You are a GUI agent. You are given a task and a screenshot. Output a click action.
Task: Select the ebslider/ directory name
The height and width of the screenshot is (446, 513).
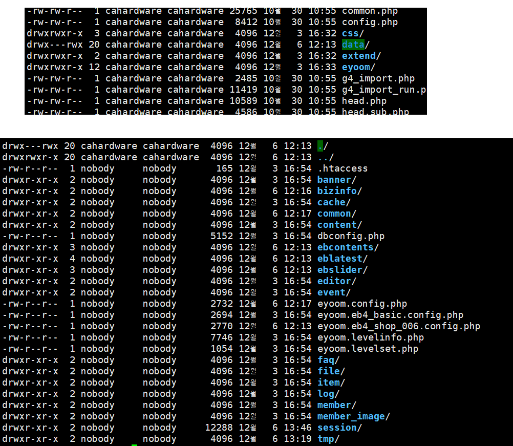pyautogui.click(x=343, y=270)
